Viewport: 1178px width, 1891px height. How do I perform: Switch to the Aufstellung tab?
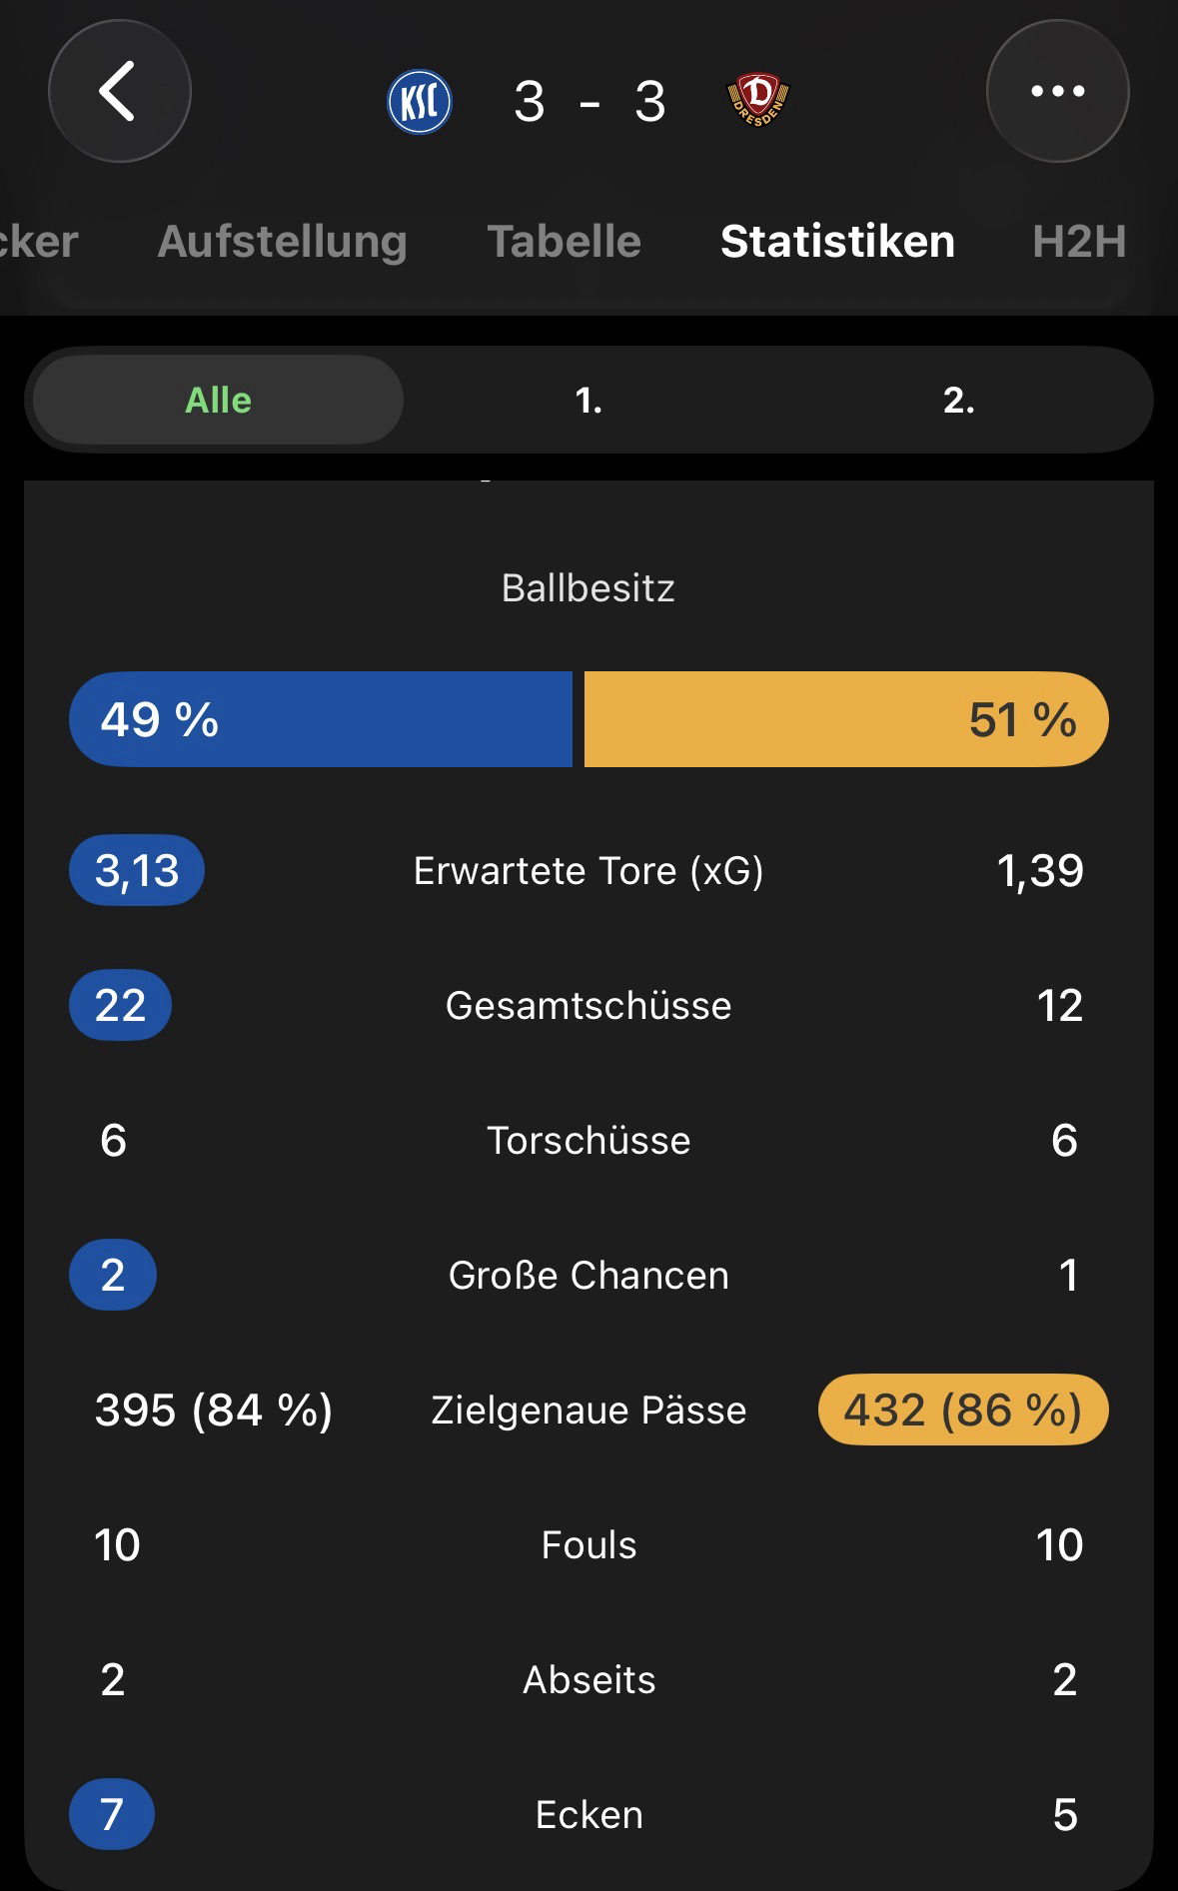click(x=282, y=242)
